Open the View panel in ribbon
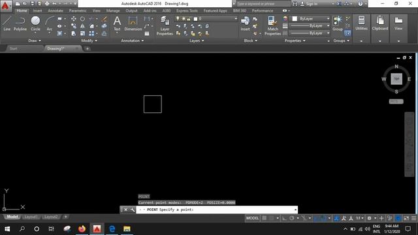418x235 pixels. coord(398,23)
